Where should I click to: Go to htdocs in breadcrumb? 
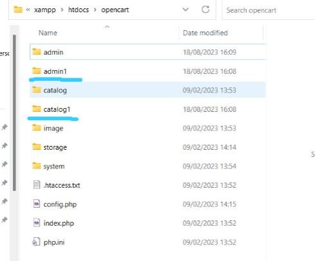point(79,10)
